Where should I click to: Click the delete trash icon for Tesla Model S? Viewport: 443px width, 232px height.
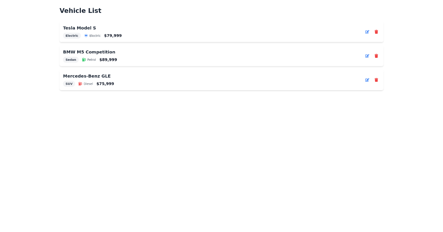376,32
